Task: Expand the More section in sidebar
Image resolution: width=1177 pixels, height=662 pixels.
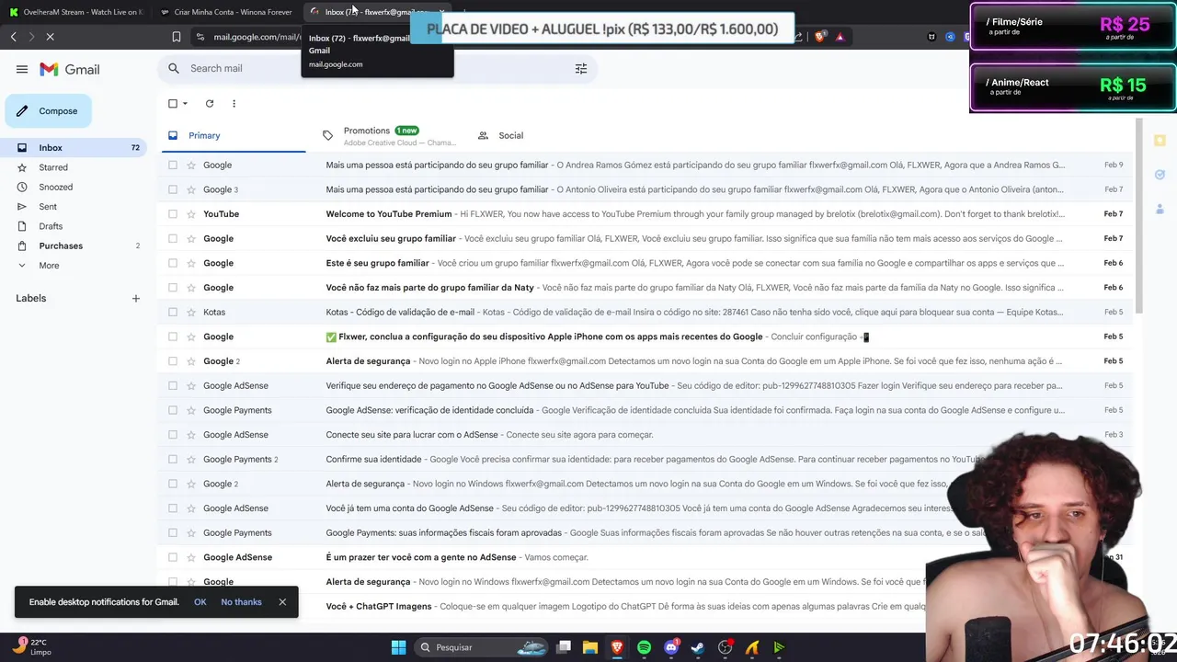Action: 49,266
